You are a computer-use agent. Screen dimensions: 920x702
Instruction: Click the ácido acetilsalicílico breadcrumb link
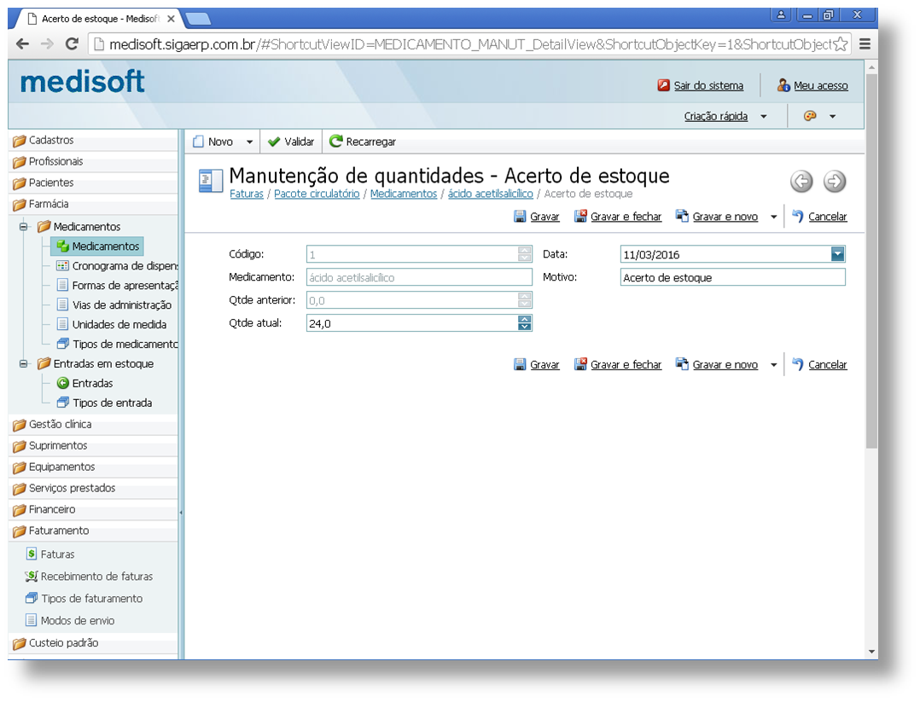[x=491, y=194]
